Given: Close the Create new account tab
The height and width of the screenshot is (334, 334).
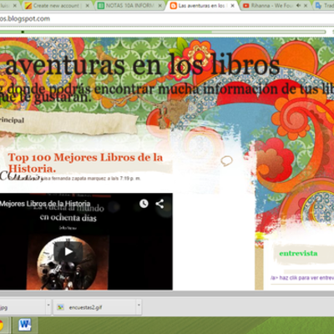Looking at the screenshot, I should coord(87,6).
